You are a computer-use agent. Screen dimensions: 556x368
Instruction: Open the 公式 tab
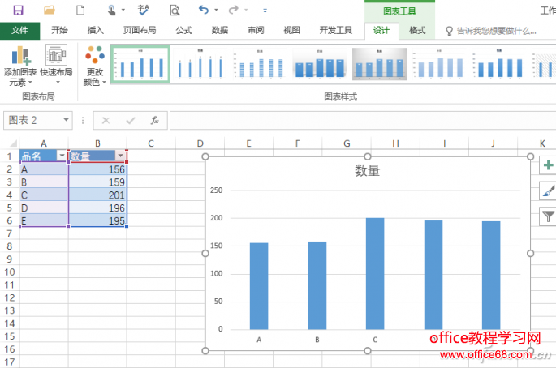pos(183,31)
